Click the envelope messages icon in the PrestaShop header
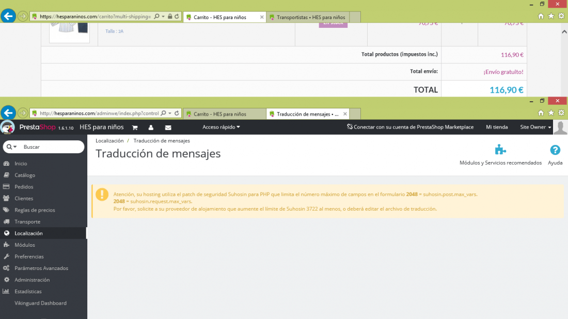This screenshot has height=319, width=568. point(168,127)
